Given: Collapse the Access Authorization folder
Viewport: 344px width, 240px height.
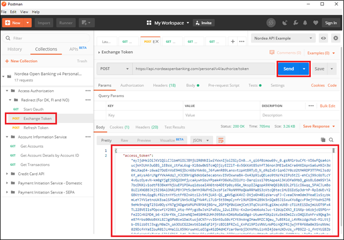Looking at the screenshot, I should [7, 91].
